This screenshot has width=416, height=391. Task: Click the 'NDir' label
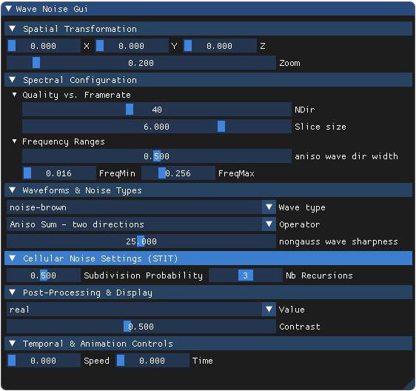pos(304,110)
